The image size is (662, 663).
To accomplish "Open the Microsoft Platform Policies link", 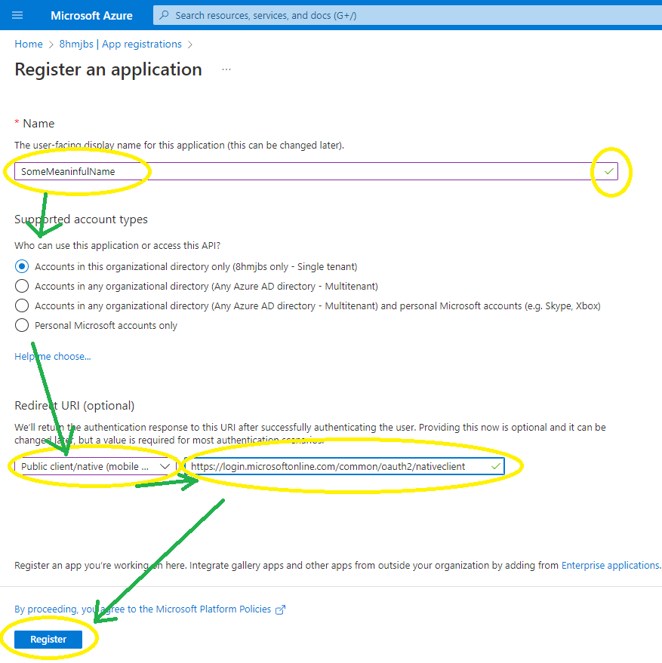I will coord(143,609).
